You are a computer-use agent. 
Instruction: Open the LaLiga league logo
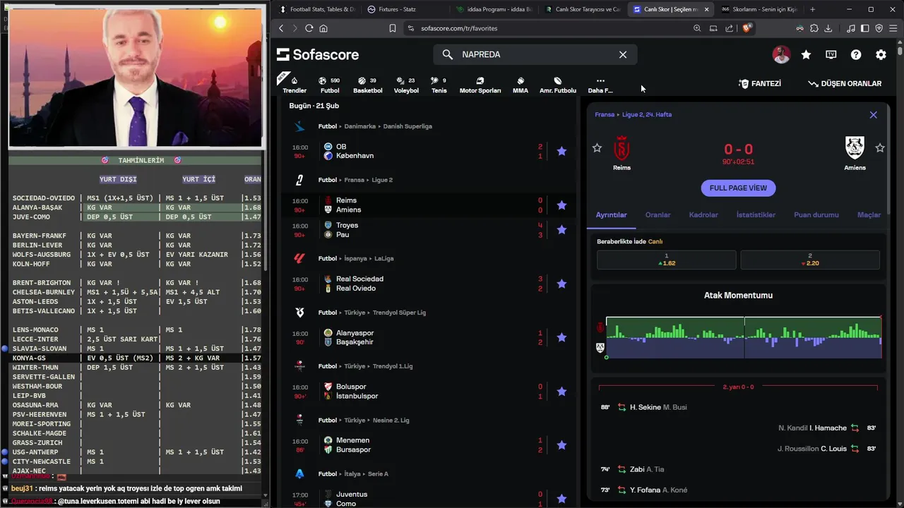(x=299, y=258)
